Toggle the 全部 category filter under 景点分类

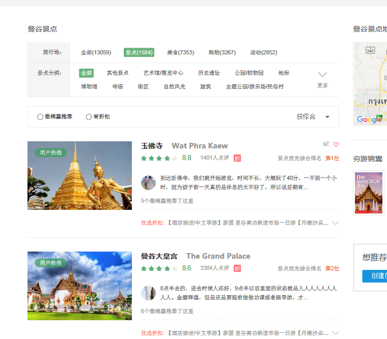click(x=86, y=73)
